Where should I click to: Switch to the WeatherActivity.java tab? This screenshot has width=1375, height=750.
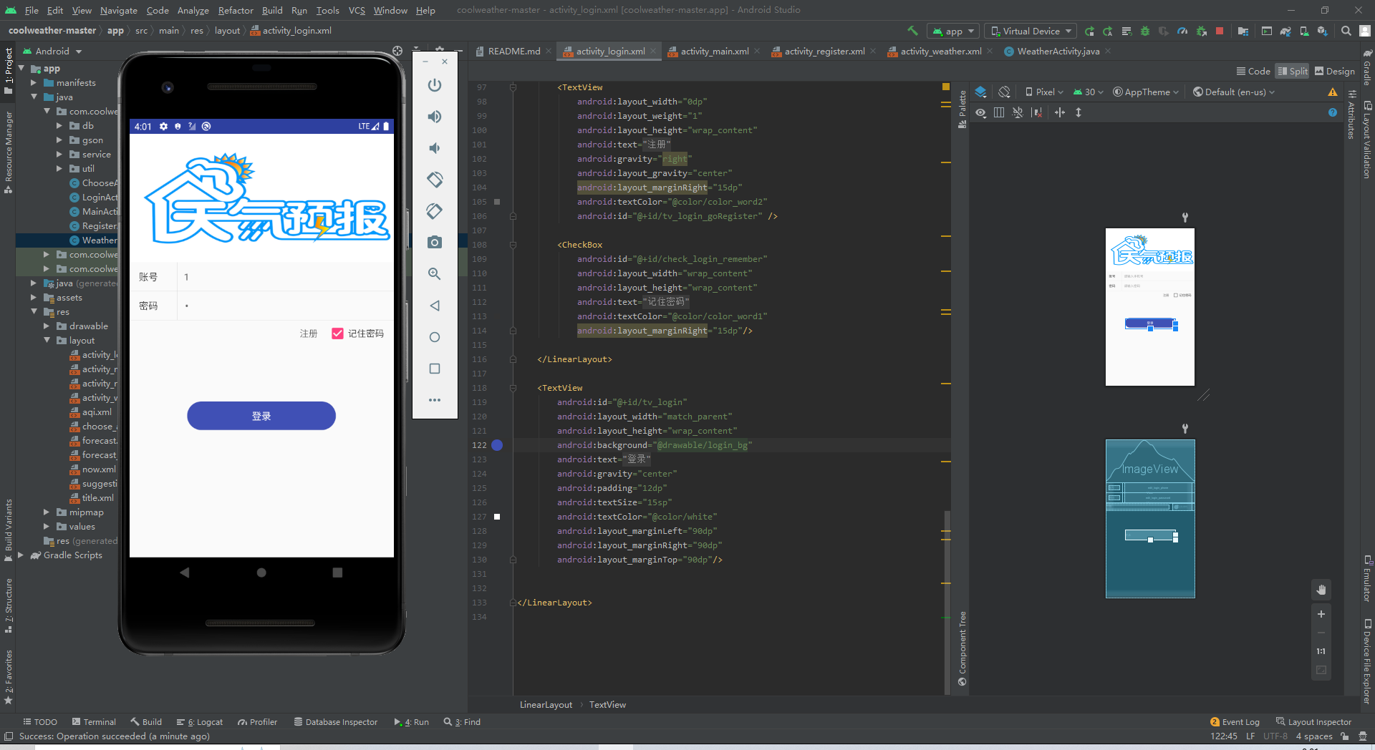pos(1057,52)
